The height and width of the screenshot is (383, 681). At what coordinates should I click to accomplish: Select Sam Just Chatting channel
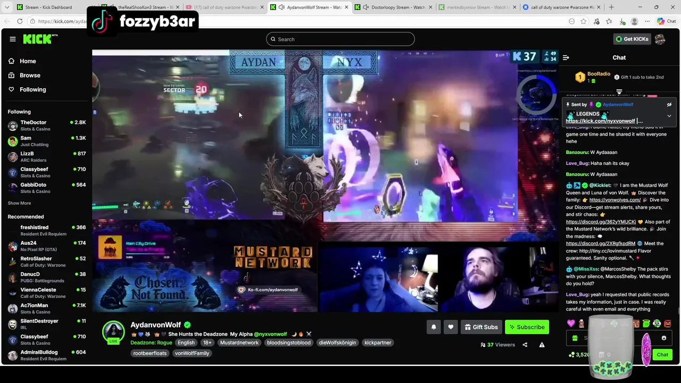pyautogui.click(x=46, y=141)
